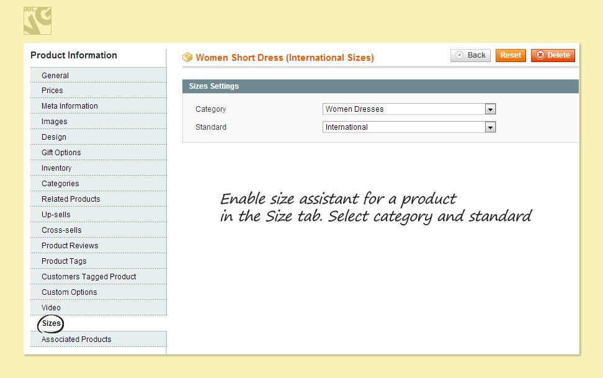Show the Inventory tab
603x378 pixels.
[x=56, y=168]
